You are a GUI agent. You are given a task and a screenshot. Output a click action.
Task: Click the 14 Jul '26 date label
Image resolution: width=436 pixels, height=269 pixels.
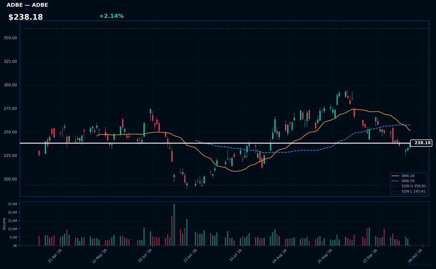click(x=235, y=256)
